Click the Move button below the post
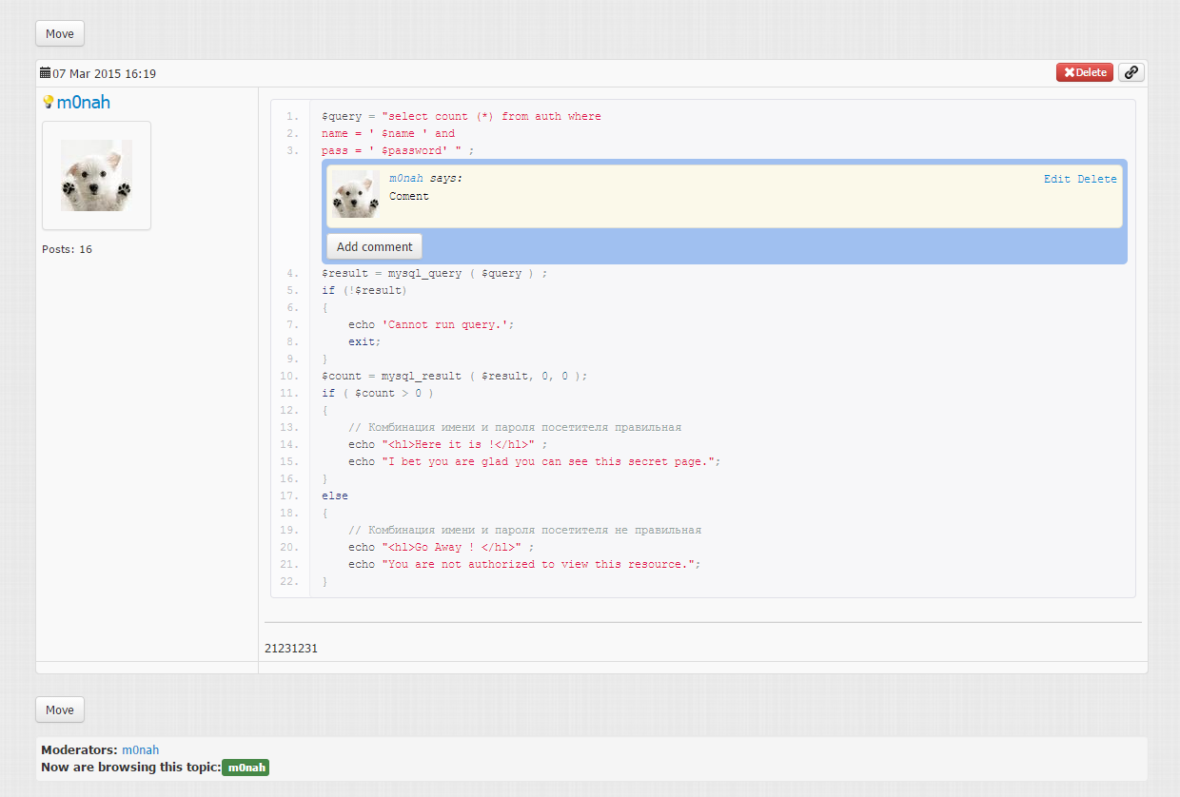This screenshot has width=1180, height=797. tap(60, 710)
